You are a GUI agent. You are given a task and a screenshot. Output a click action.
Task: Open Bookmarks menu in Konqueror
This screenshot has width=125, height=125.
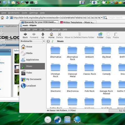coord(14,13)
